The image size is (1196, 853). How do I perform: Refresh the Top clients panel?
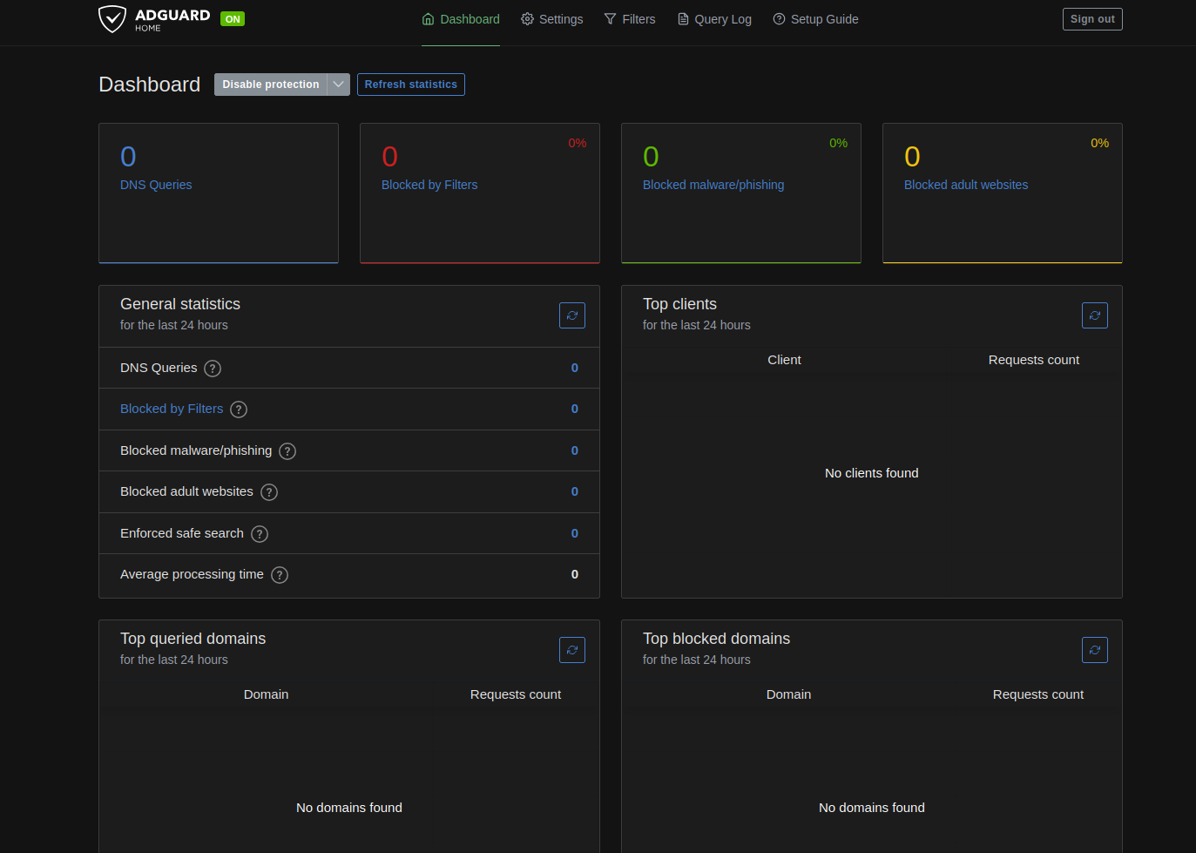pos(1094,315)
